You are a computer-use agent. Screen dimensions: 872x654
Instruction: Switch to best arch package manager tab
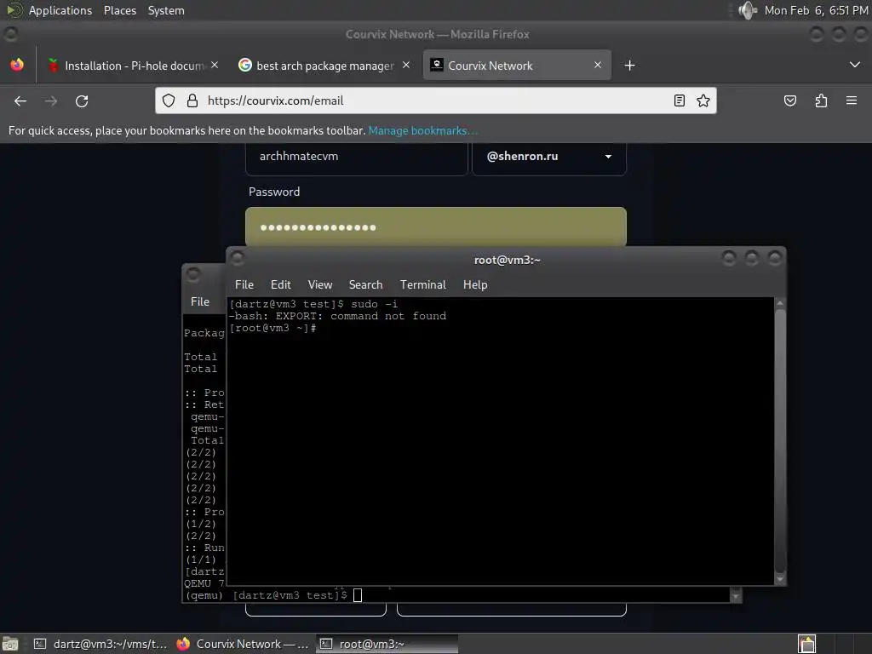click(x=324, y=66)
